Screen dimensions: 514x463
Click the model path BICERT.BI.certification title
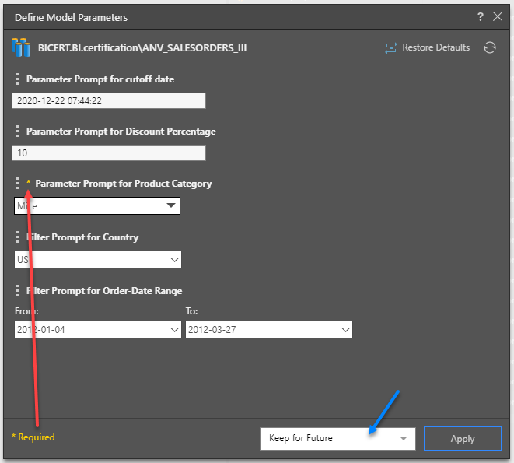pyautogui.click(x=142, y=48)
